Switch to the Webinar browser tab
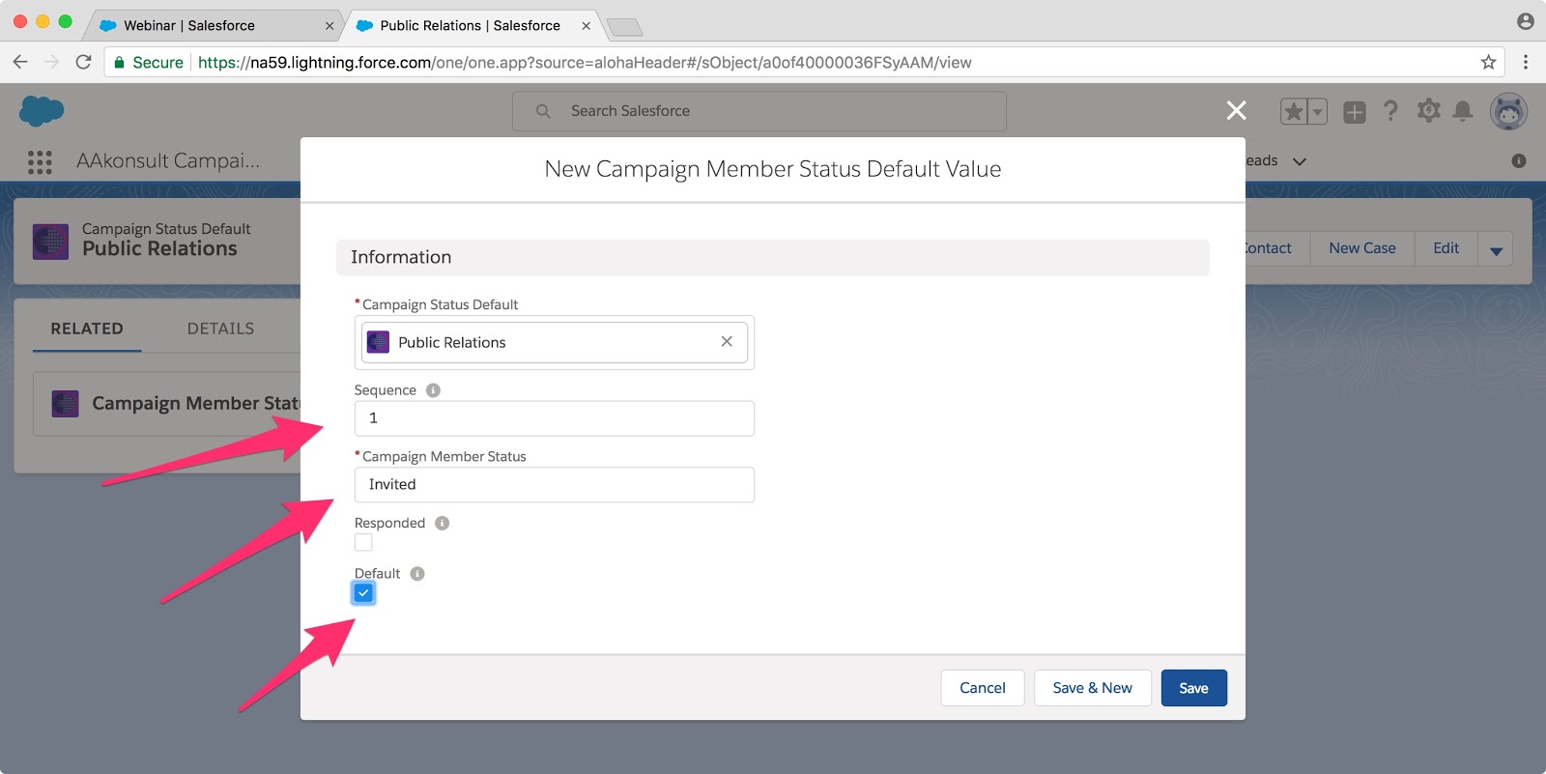 coord(188,25)
